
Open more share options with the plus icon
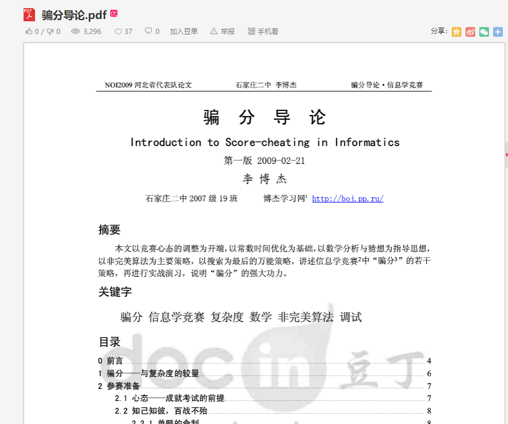(499, 32)
